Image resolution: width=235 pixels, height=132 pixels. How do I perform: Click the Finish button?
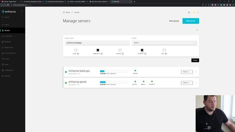(195, 60)
